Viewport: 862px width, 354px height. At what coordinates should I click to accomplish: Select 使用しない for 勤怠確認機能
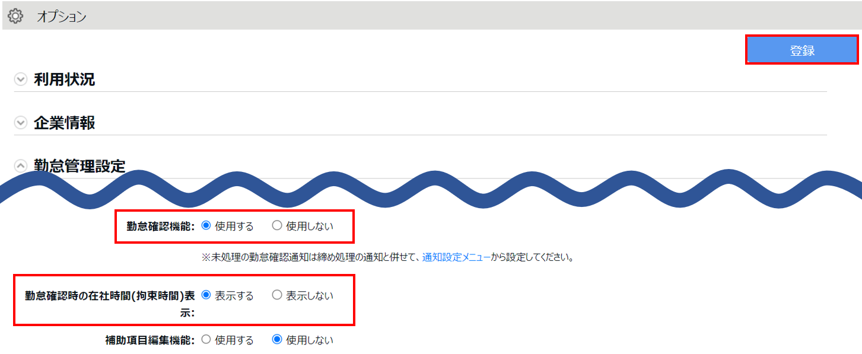click(276, 225)
